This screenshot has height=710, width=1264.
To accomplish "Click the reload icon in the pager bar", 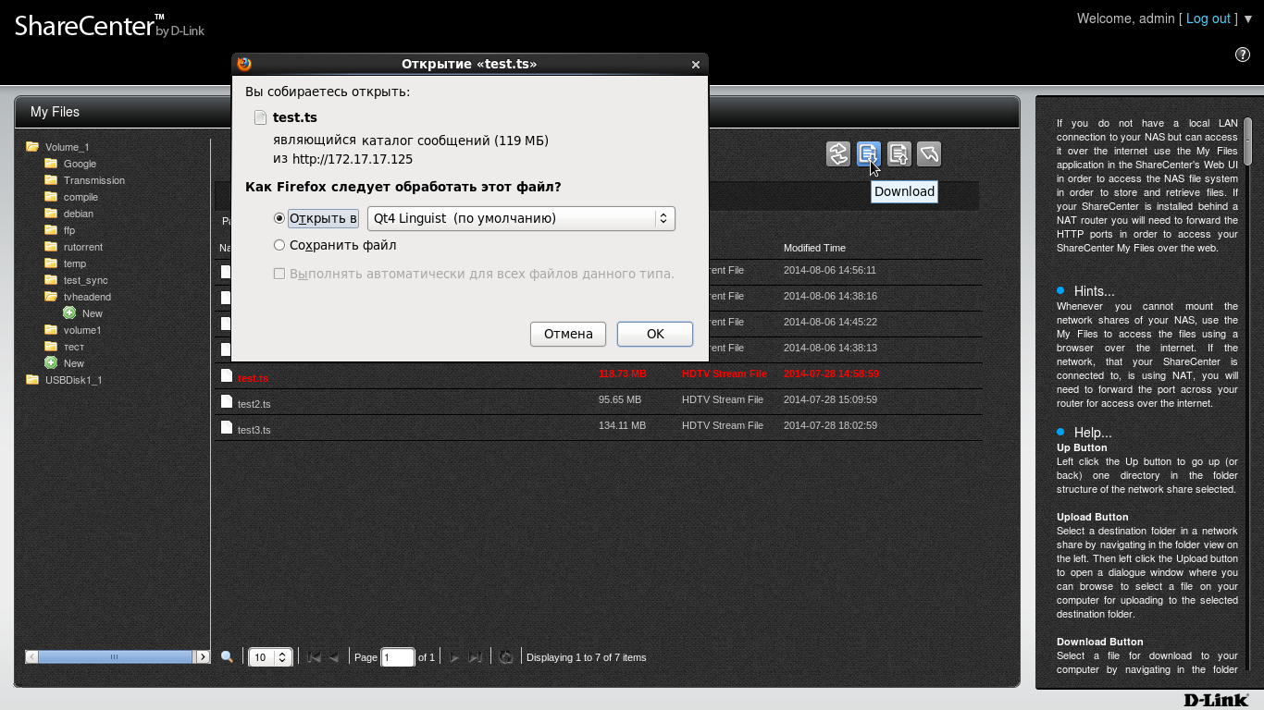I will tap(506, 657).
